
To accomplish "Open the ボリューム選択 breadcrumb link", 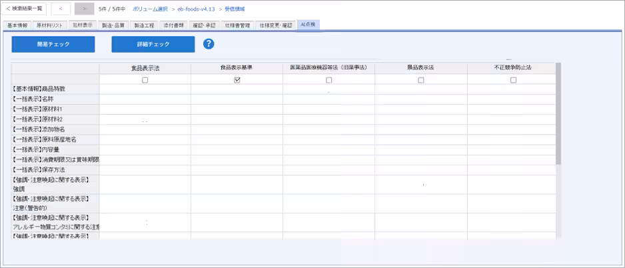I will (149, 9).
